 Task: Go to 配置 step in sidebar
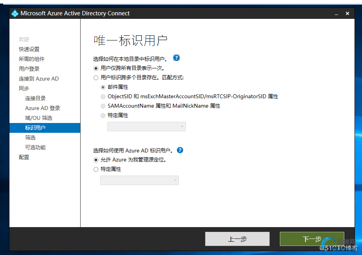tap(24, 158)
